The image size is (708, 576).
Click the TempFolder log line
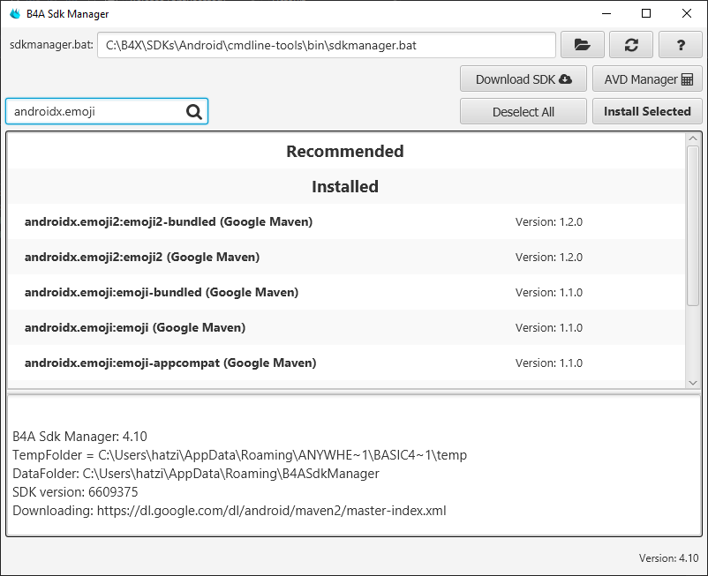(240, 455)
